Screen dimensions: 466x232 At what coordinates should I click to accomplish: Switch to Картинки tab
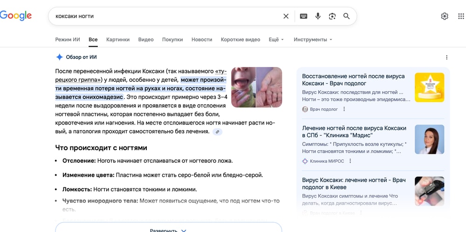pyautogui.click(x=118, y=40)
